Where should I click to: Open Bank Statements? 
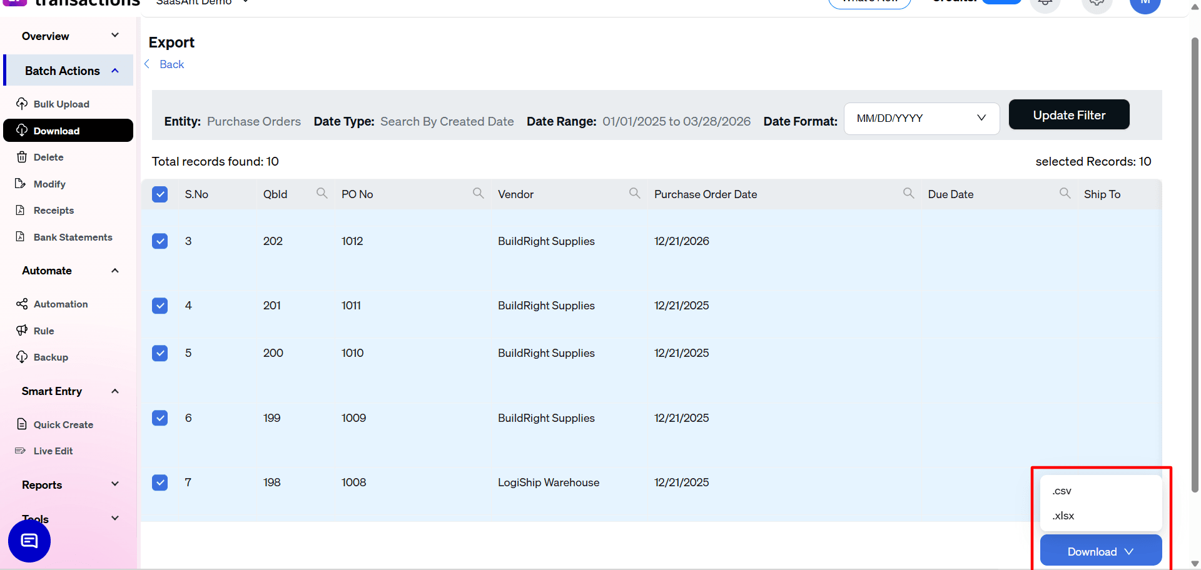73,237
